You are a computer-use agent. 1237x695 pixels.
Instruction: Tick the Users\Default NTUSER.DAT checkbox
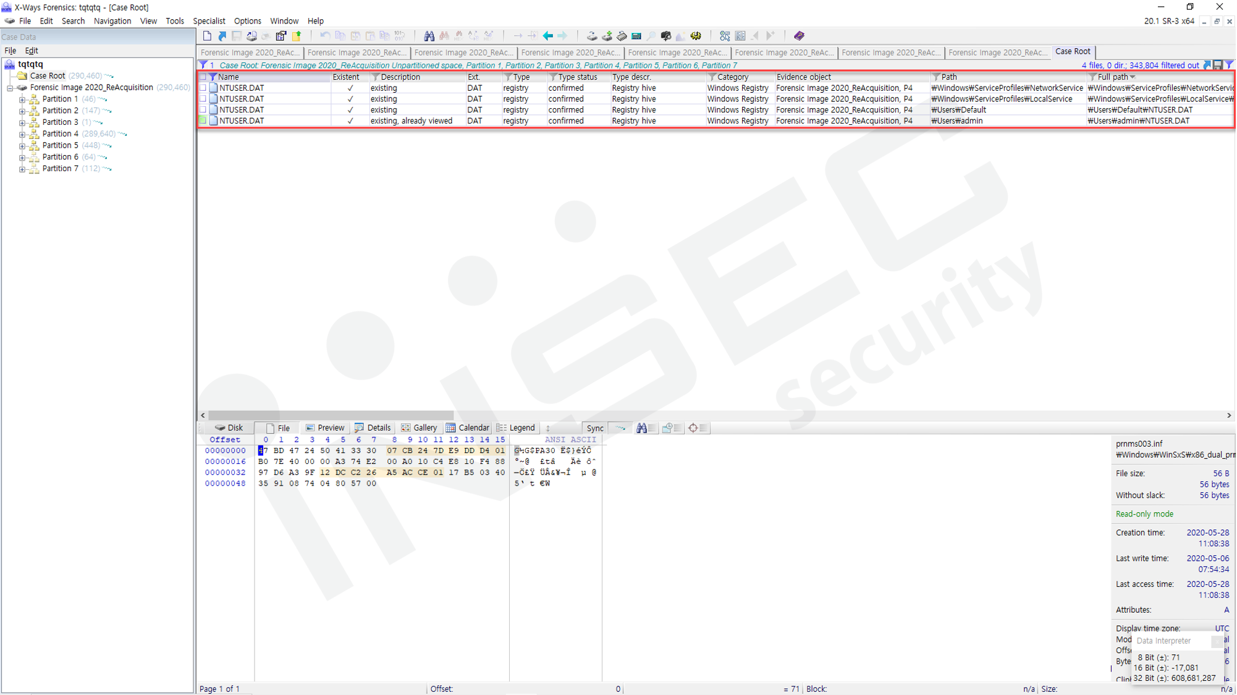click(203, 110)
